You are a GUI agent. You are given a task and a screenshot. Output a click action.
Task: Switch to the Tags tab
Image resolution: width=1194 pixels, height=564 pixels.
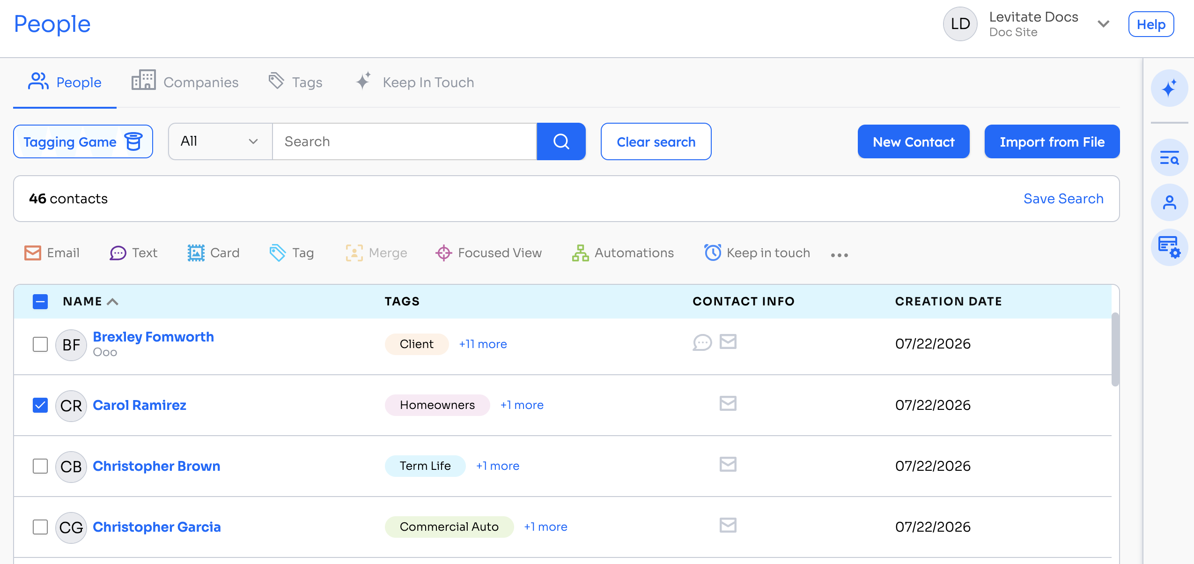coord(295,82)
